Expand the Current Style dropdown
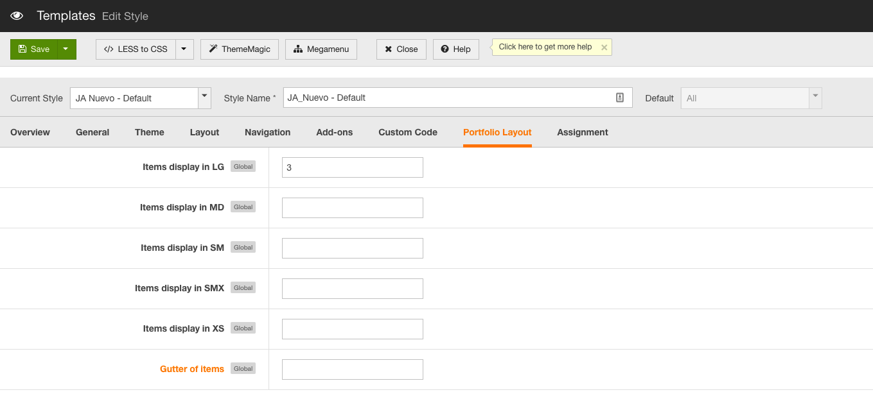The width and height of the screenshot is (873, 399). [204, 98]
